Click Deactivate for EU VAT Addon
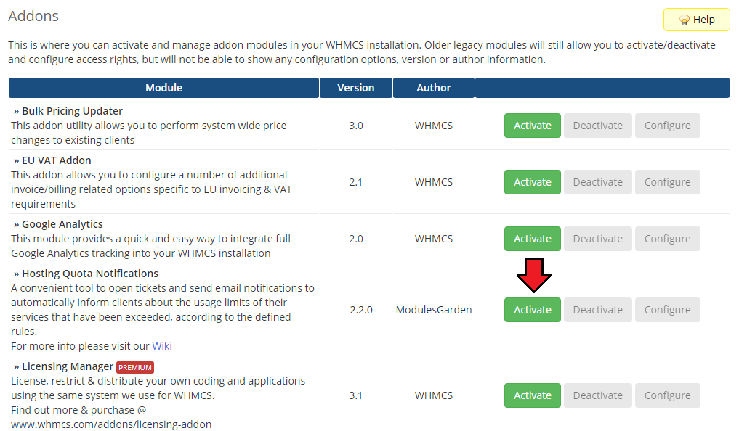 point(597,182)
